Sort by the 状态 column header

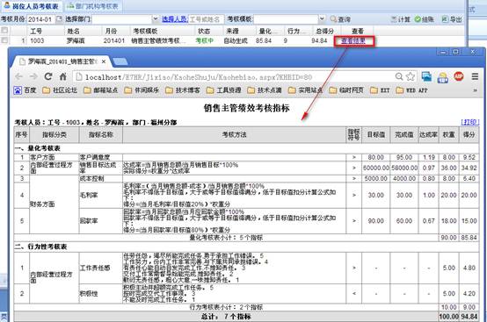pyautogui.click(x=208, y=31)
